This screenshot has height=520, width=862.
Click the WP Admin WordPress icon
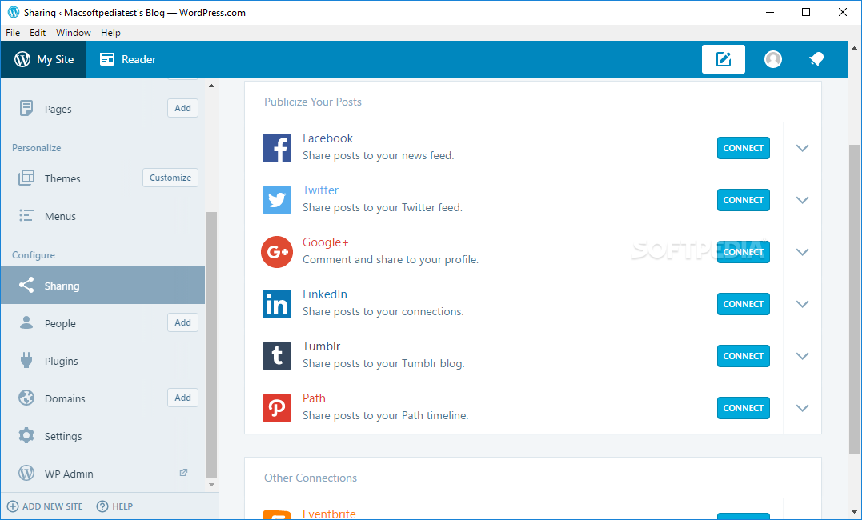pos(26,473)
